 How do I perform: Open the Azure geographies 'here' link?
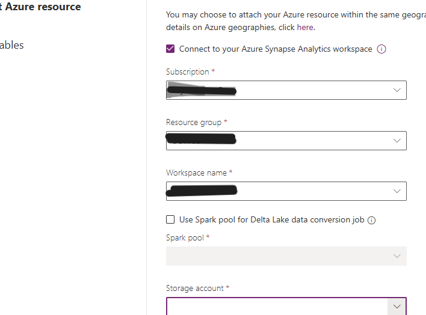click(306, 28)
